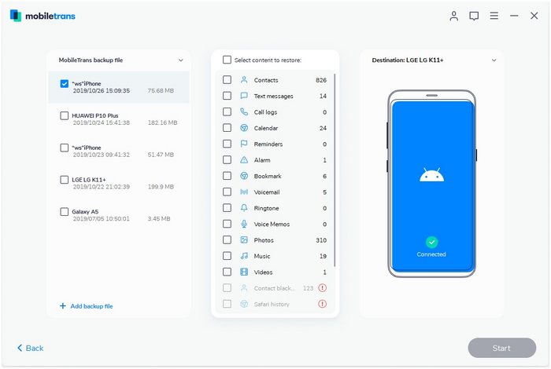The height and width of the screenshot is (369, 551).
Task: Tick the Voicemail checkbox
Action: pyautogui.click(x=227, y=192)
